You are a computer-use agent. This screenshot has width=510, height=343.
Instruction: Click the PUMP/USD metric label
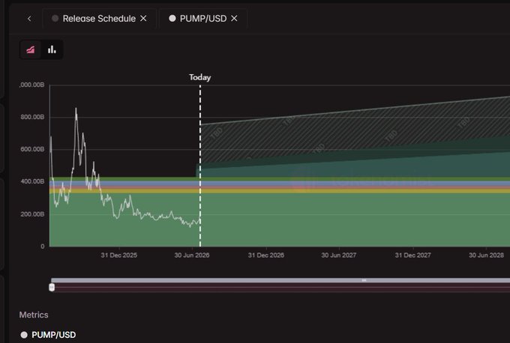coord(54,335)
